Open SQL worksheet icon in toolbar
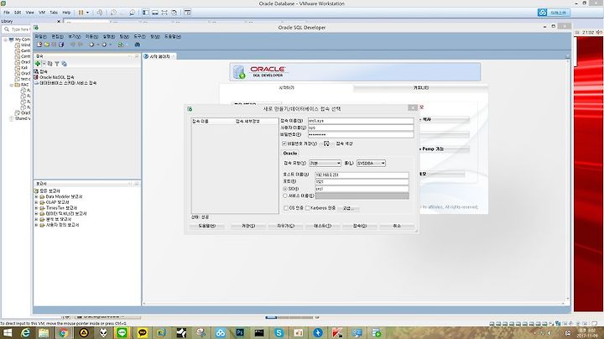Viewport: 604px width, 339px height. click(x=121, y=44)
